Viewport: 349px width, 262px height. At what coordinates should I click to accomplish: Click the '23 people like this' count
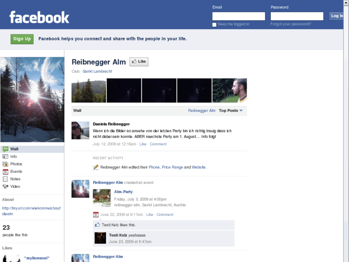coord(15,231)
